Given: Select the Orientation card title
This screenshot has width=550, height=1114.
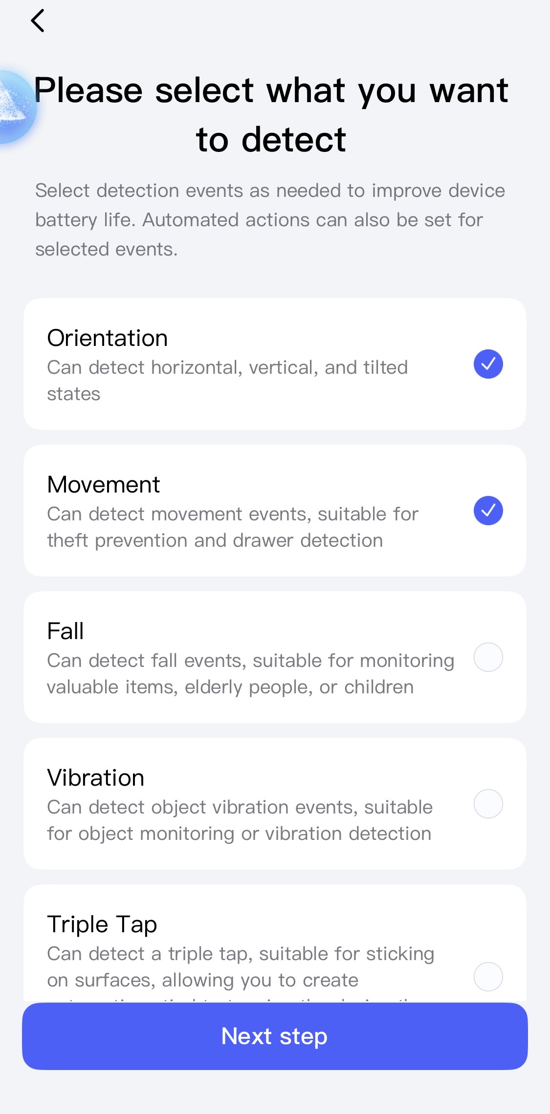Looking at the screenshot, I should tap(108, 338).
